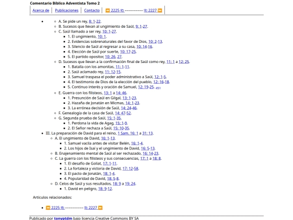Open verse reference 8: 1 for Se pide un rey
293x220 pixels.
point(92,22)
